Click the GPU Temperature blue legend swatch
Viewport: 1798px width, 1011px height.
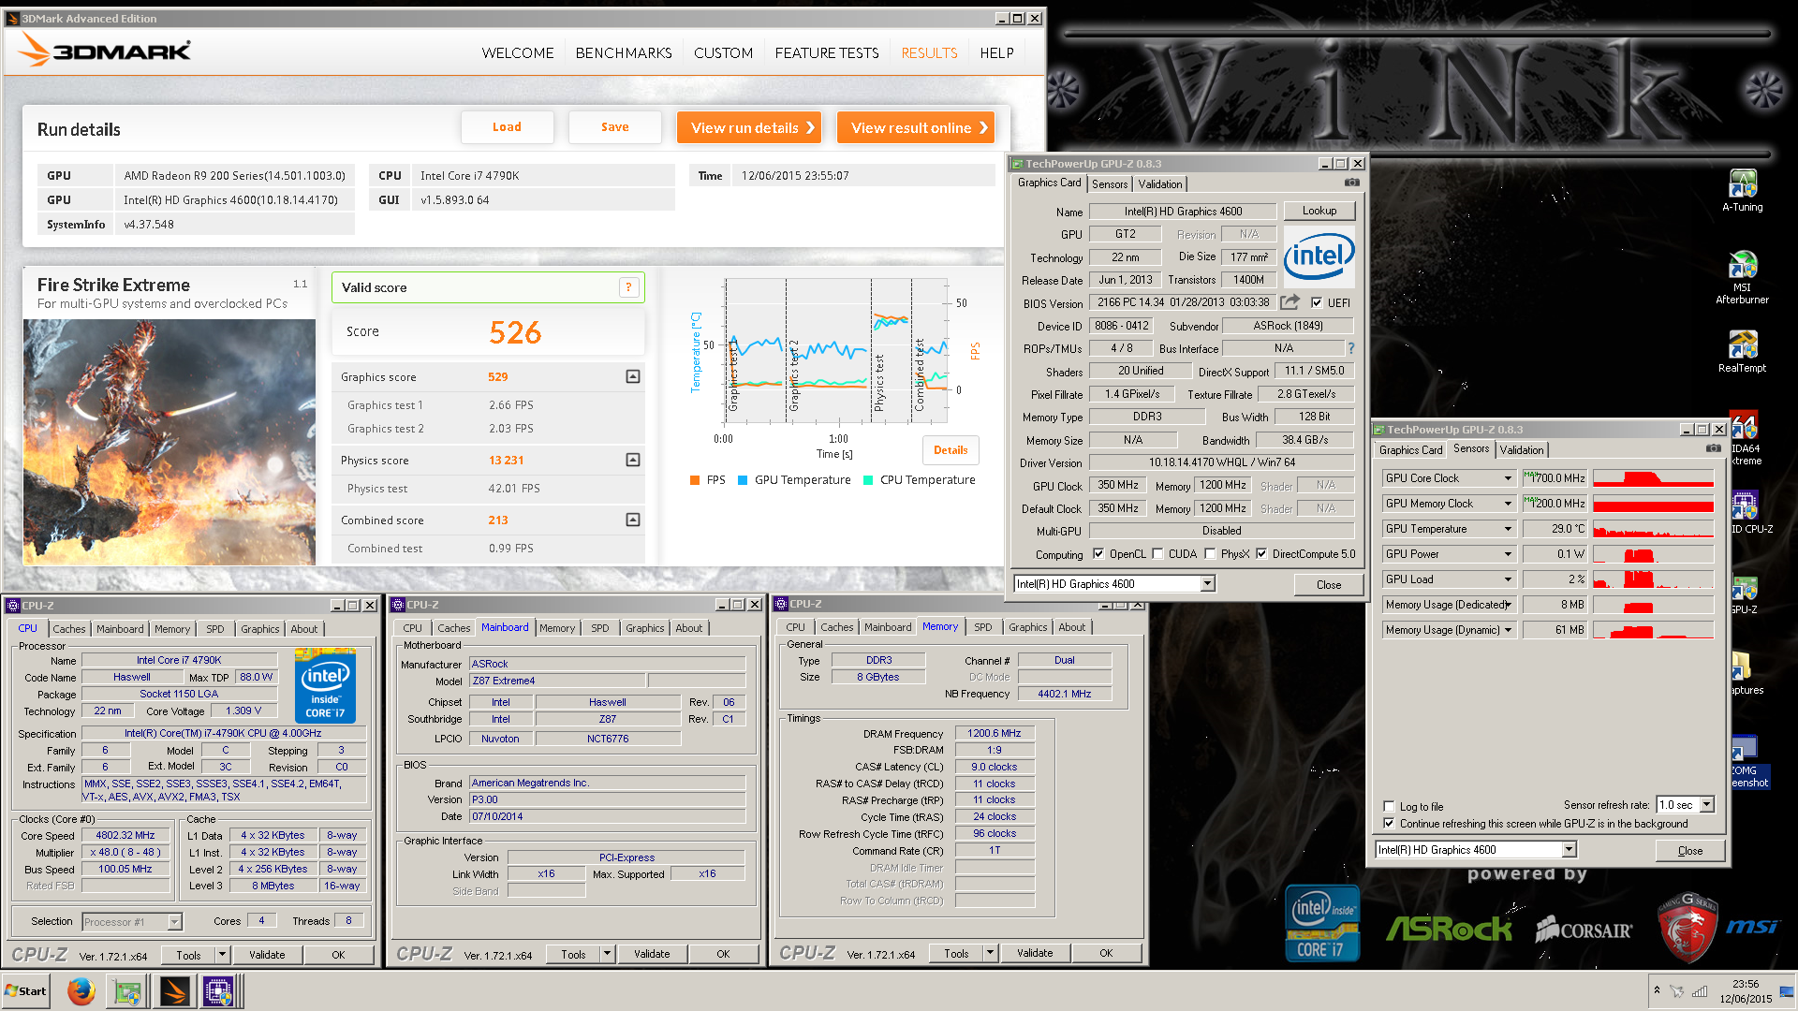point(743,480)
